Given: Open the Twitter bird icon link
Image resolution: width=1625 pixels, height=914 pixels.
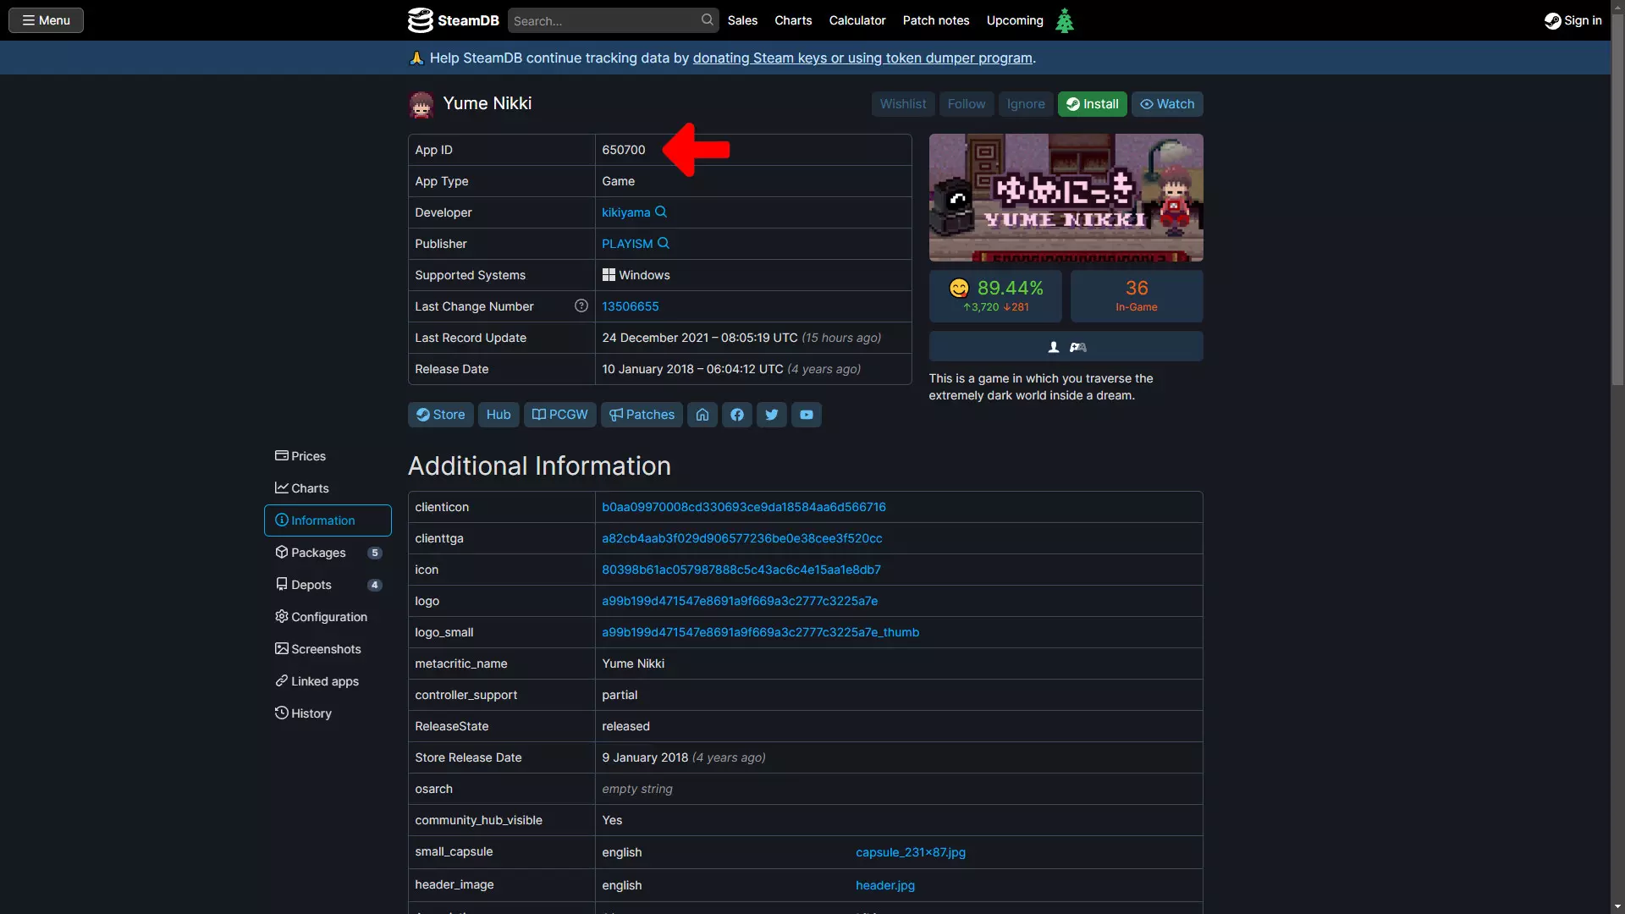Looking at the screenshot, I should click(x=772, y=415).
